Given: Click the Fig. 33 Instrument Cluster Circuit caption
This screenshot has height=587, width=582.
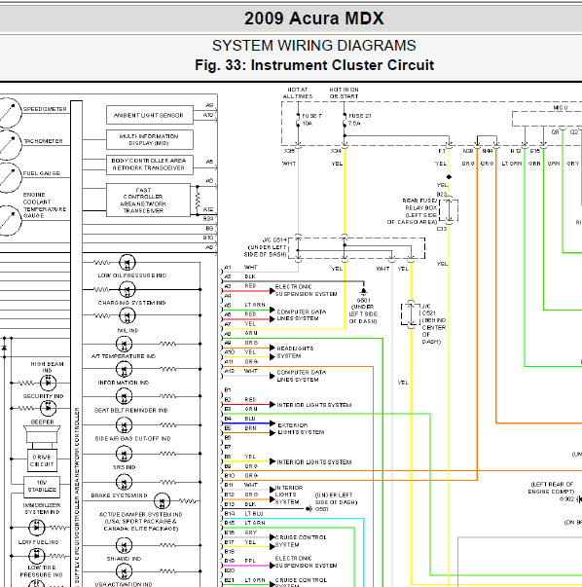Looking at the screenshot, I should click(314, 65).
